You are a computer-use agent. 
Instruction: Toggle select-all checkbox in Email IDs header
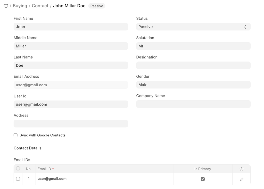(18, 169)
